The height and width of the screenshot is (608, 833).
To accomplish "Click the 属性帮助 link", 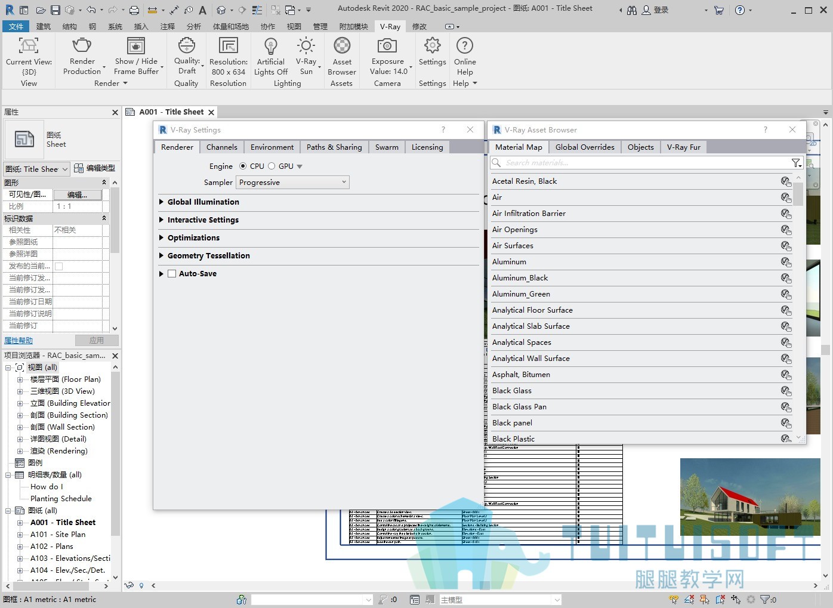I will pyautogui.click(x=18, y=341).
